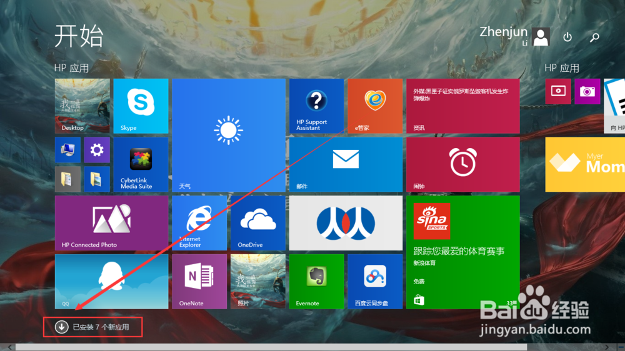Image resolution: width=625 pixels, height=351 pixels.
Task: Launch Internet Explorer tile
Action: coord(199,223)
